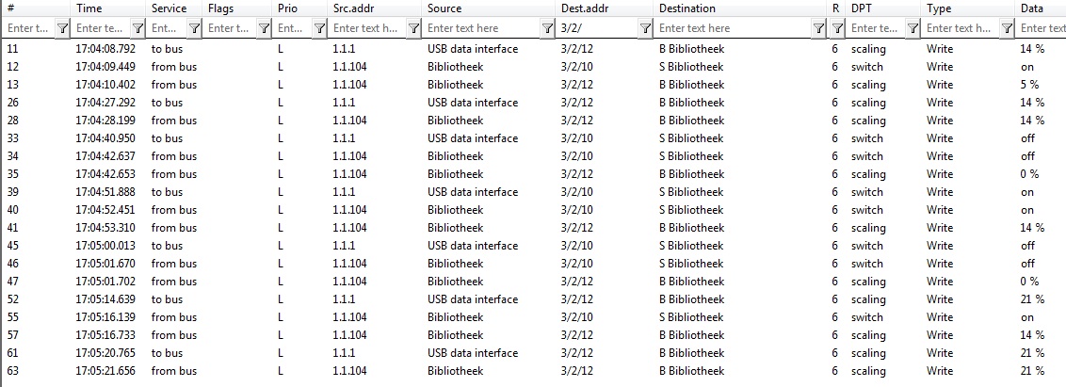Click the filter icon in Flags column
Image resolution: width=1066 pixels, height=387 pixels.
(263, 28)
